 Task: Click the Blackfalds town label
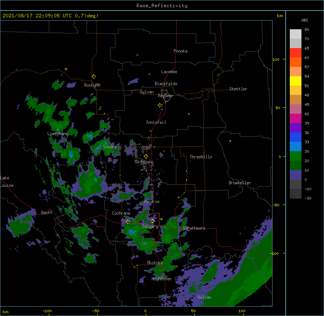coord(166,84)
